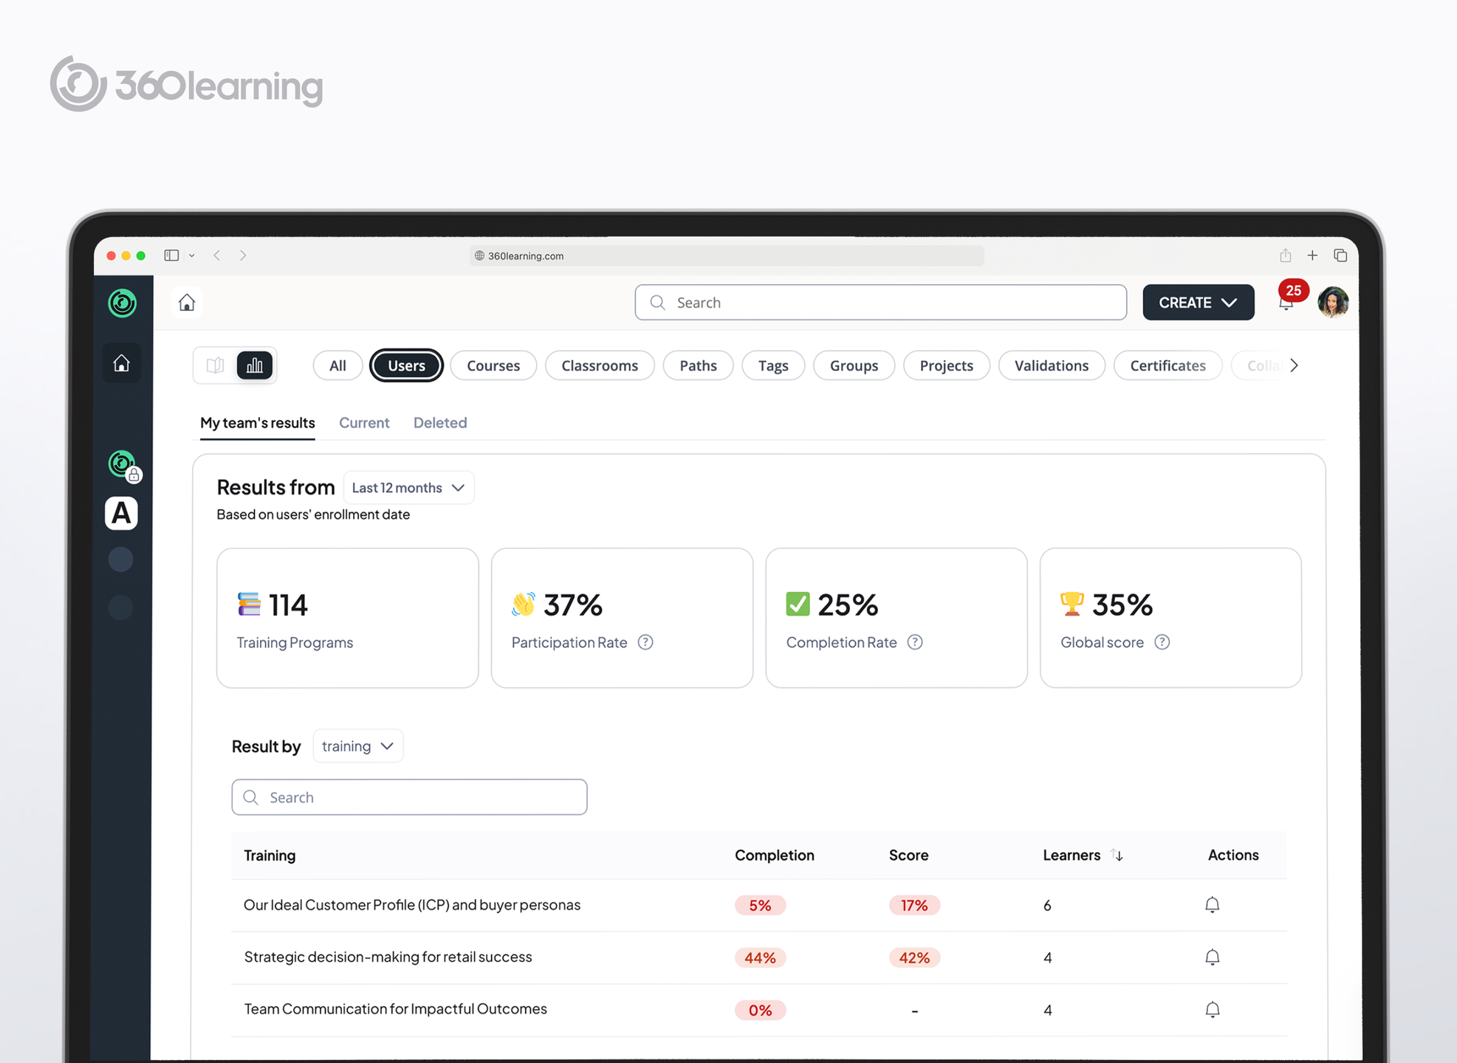Click the notifications bell with 25 badge

(x=1286, y=301)
